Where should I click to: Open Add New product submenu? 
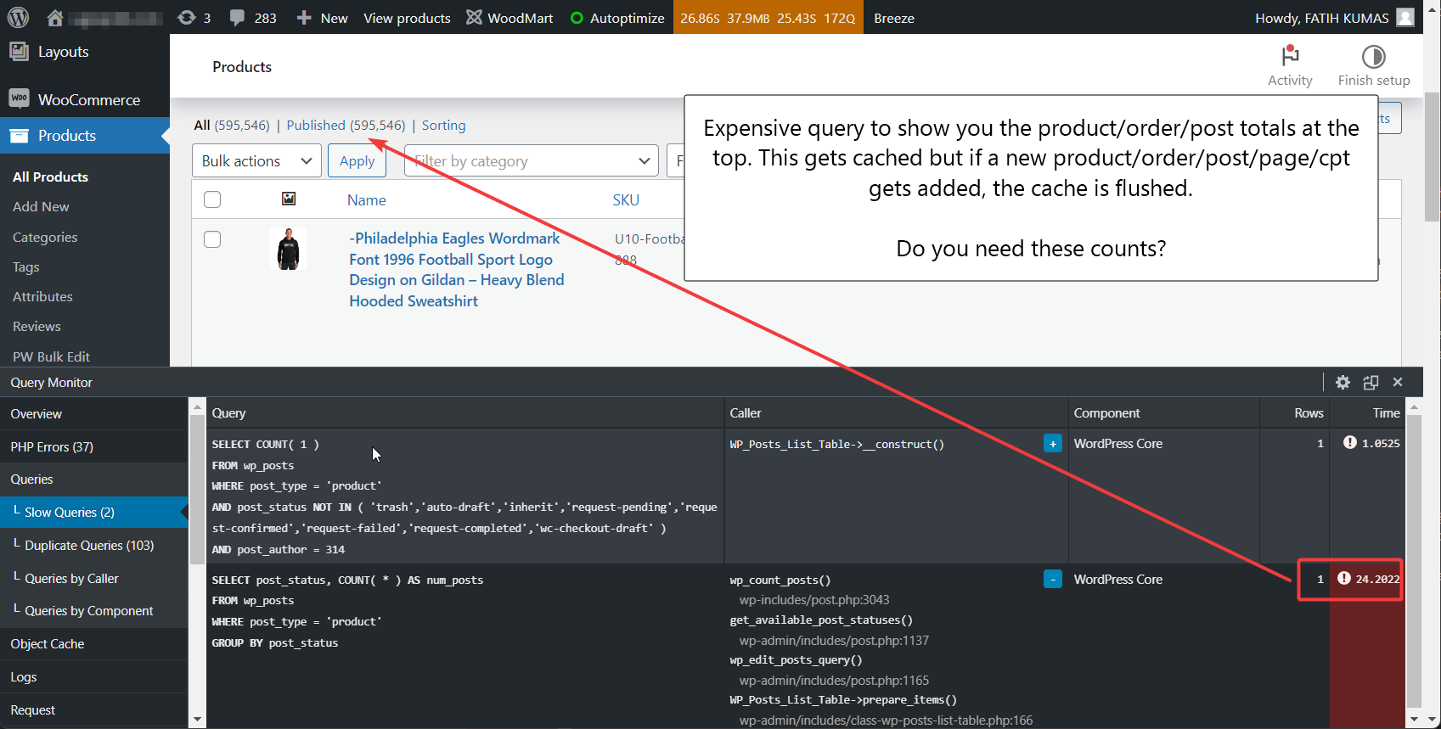pos(41,206)
